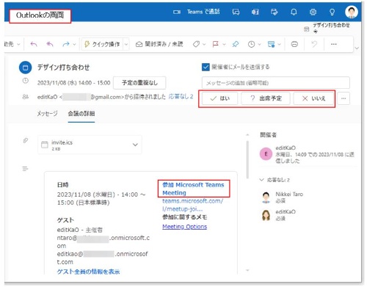Screen dimensions: 367x287
Task: Open the To Do icon in the header
Action: pos(275,12)
